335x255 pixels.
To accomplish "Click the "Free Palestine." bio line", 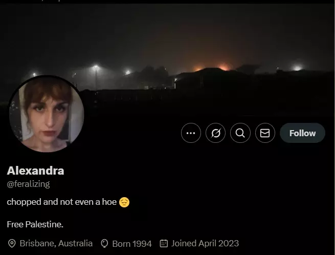I will [x=35, y=224].
